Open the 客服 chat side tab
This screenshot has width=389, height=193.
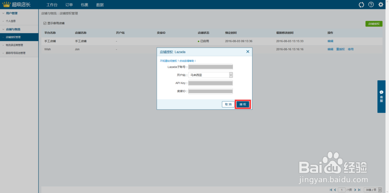click(382, 97)
